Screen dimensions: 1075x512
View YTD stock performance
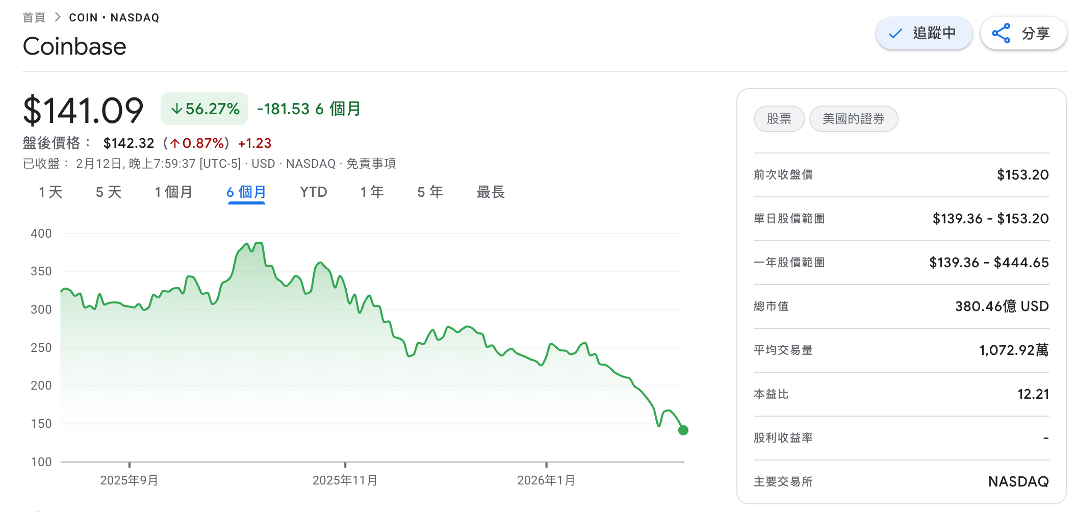click(x=313, y=192)
